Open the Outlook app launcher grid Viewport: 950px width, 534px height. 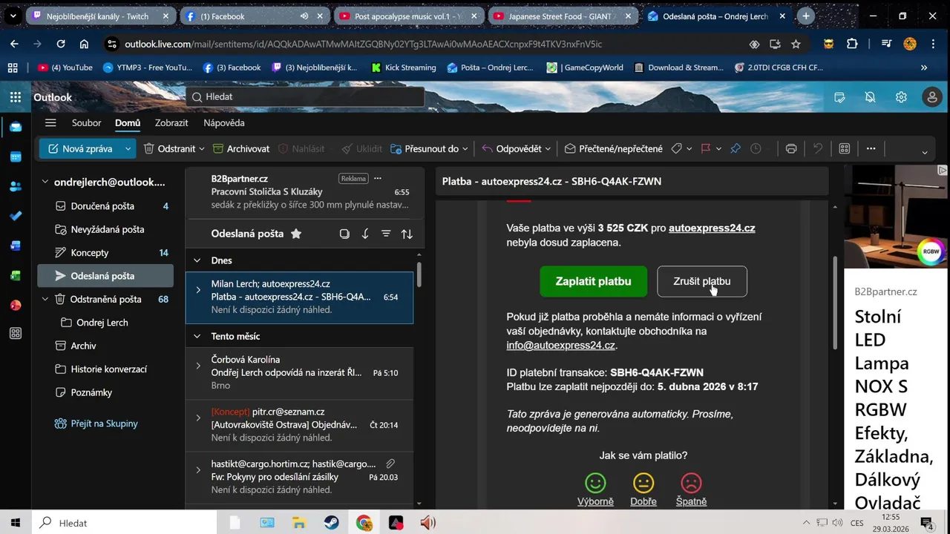click(x=16, y=97)
